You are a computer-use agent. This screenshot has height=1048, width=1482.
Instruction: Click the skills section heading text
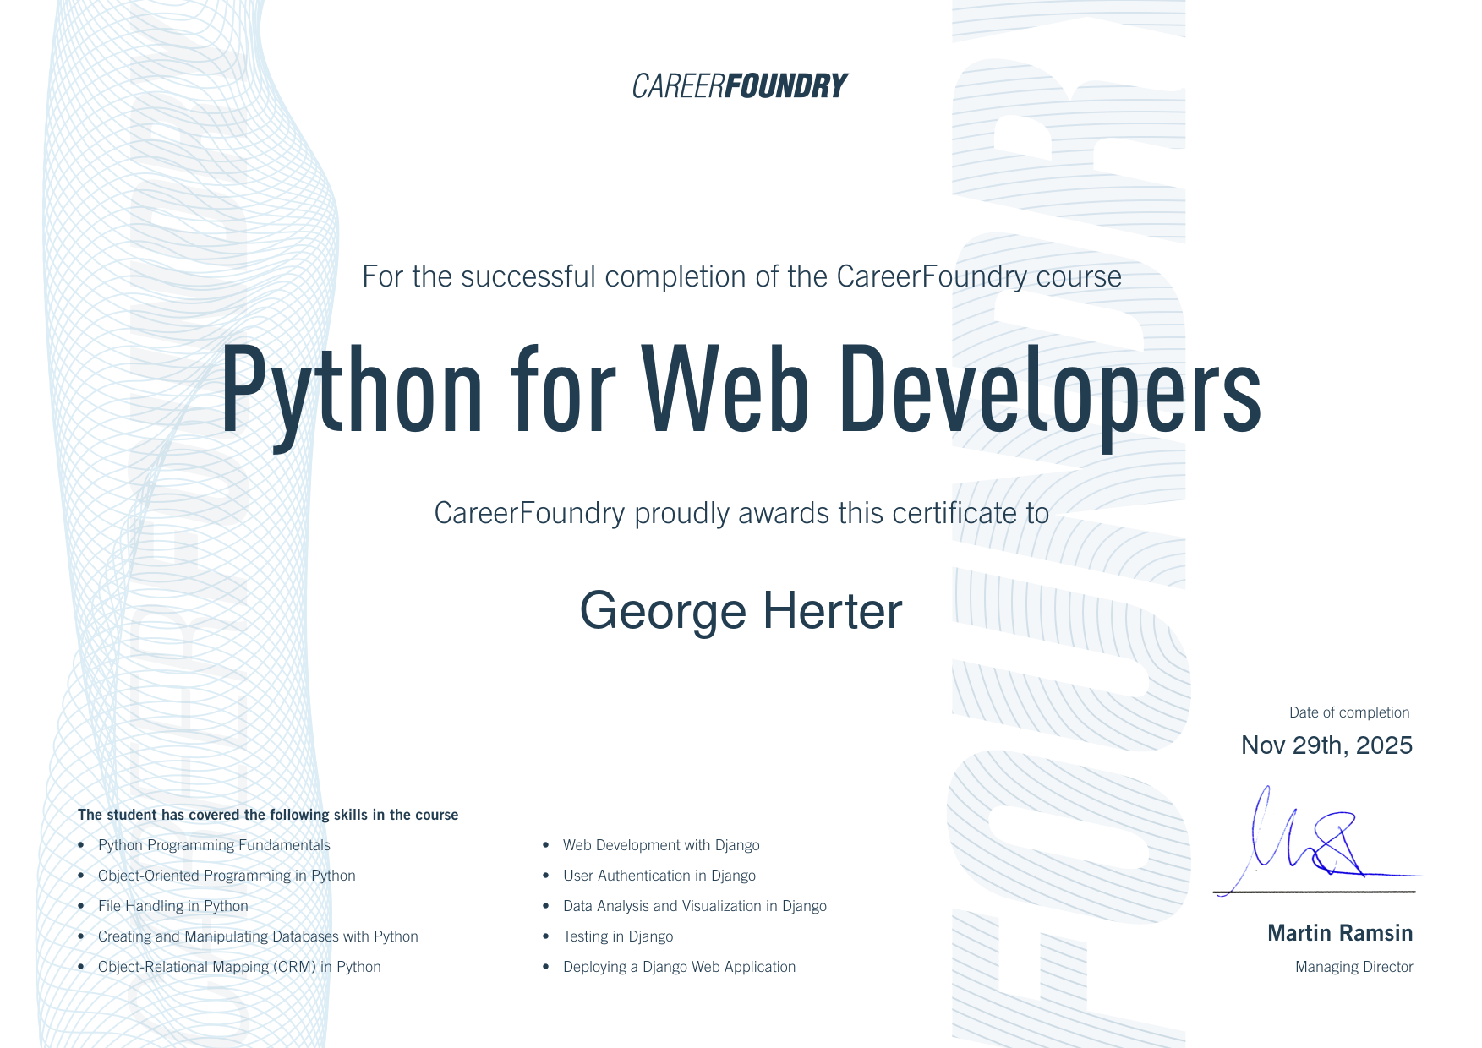tap(268, 815)
